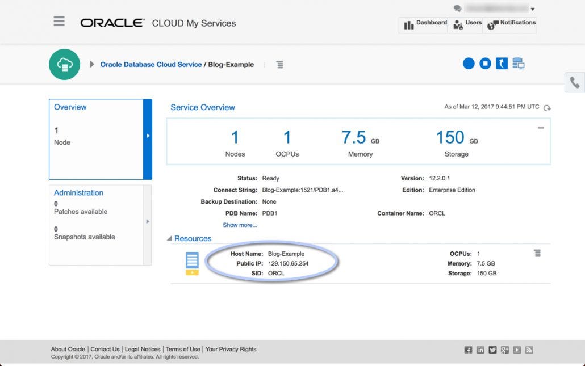Open Contact Us footer link

[105, 349]
